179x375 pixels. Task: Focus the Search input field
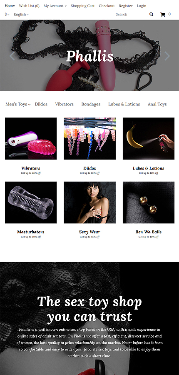[130, 14]
